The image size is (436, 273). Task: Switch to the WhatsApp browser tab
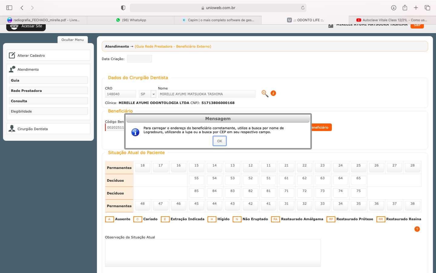tap(131, 20)
